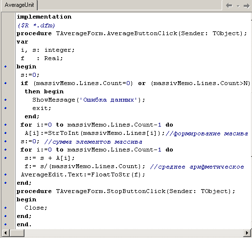Click the 'i, s: integer;' declaration

47,50
